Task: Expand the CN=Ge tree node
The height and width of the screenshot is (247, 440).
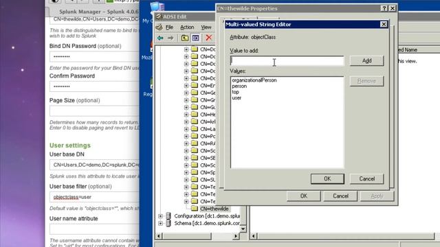Action: 186,93
